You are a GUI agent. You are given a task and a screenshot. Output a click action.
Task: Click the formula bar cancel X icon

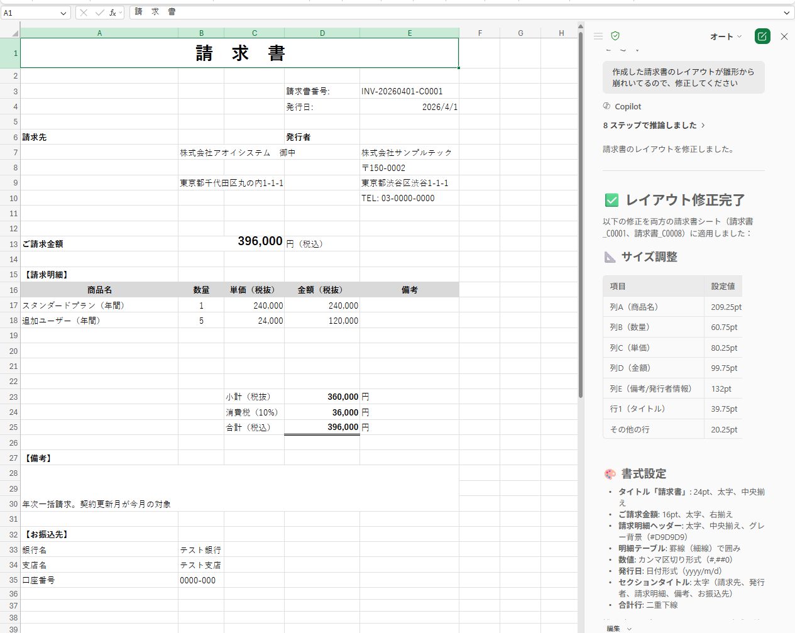coord(84,13)
